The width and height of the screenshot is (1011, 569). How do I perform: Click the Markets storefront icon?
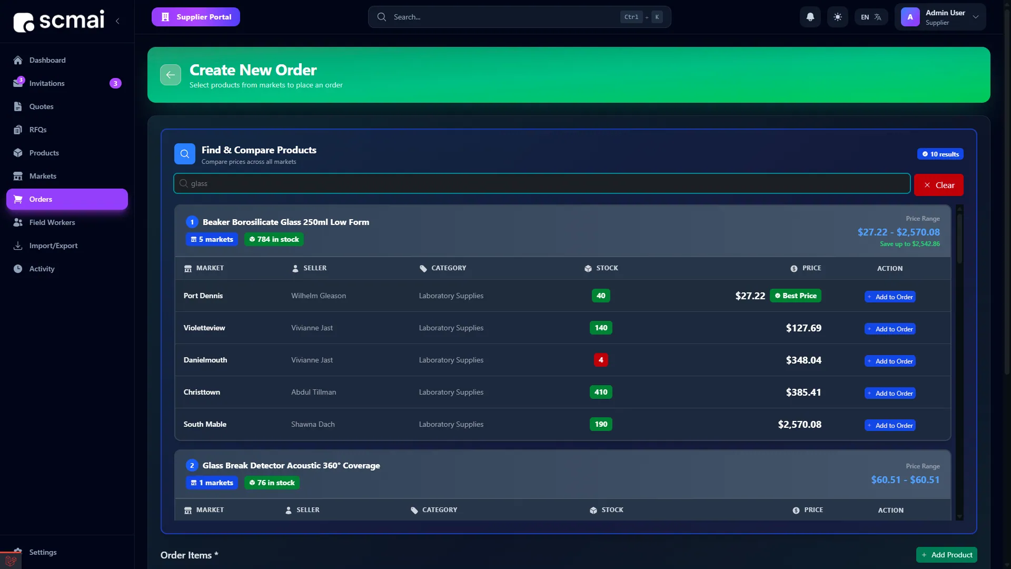(x=18, y=176)
